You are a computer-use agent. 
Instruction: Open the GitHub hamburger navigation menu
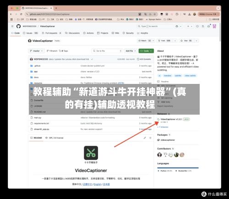pyautogui.click(x=12, y=26)
